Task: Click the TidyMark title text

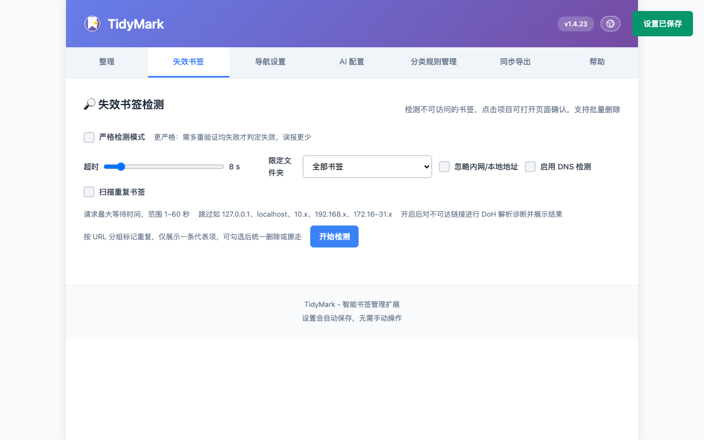Action: [136, 24]
